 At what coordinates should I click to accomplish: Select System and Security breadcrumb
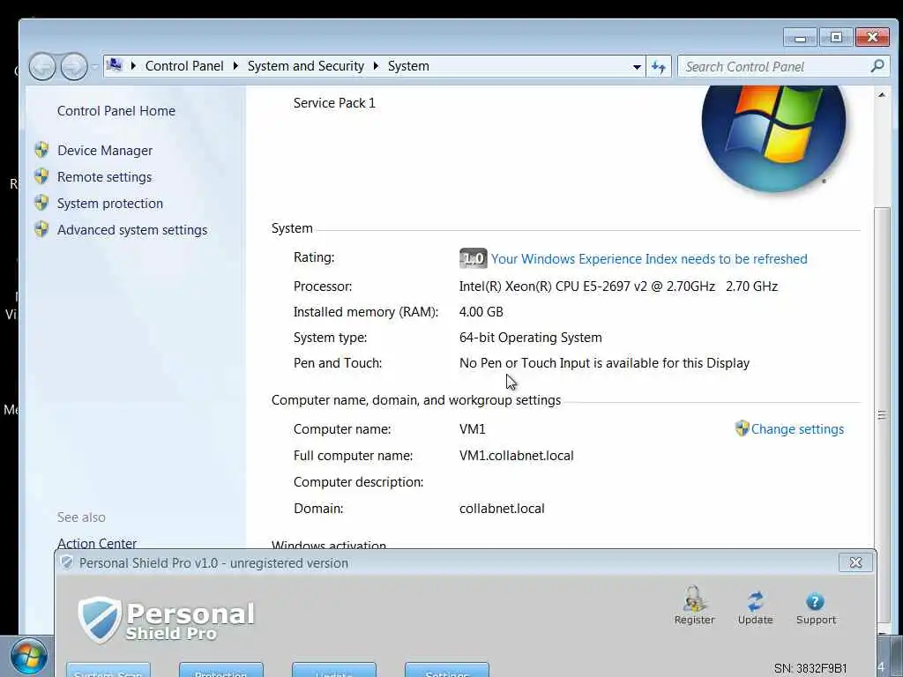[306, 66]
